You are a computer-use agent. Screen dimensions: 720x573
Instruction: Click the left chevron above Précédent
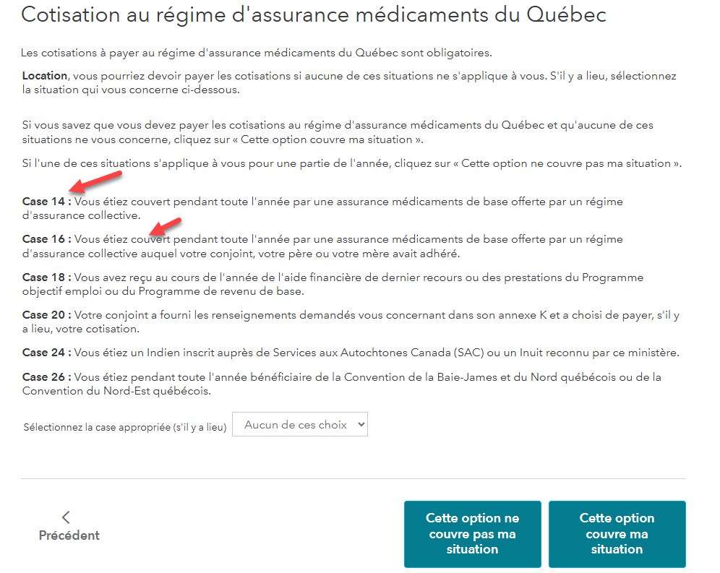point(66,517)
